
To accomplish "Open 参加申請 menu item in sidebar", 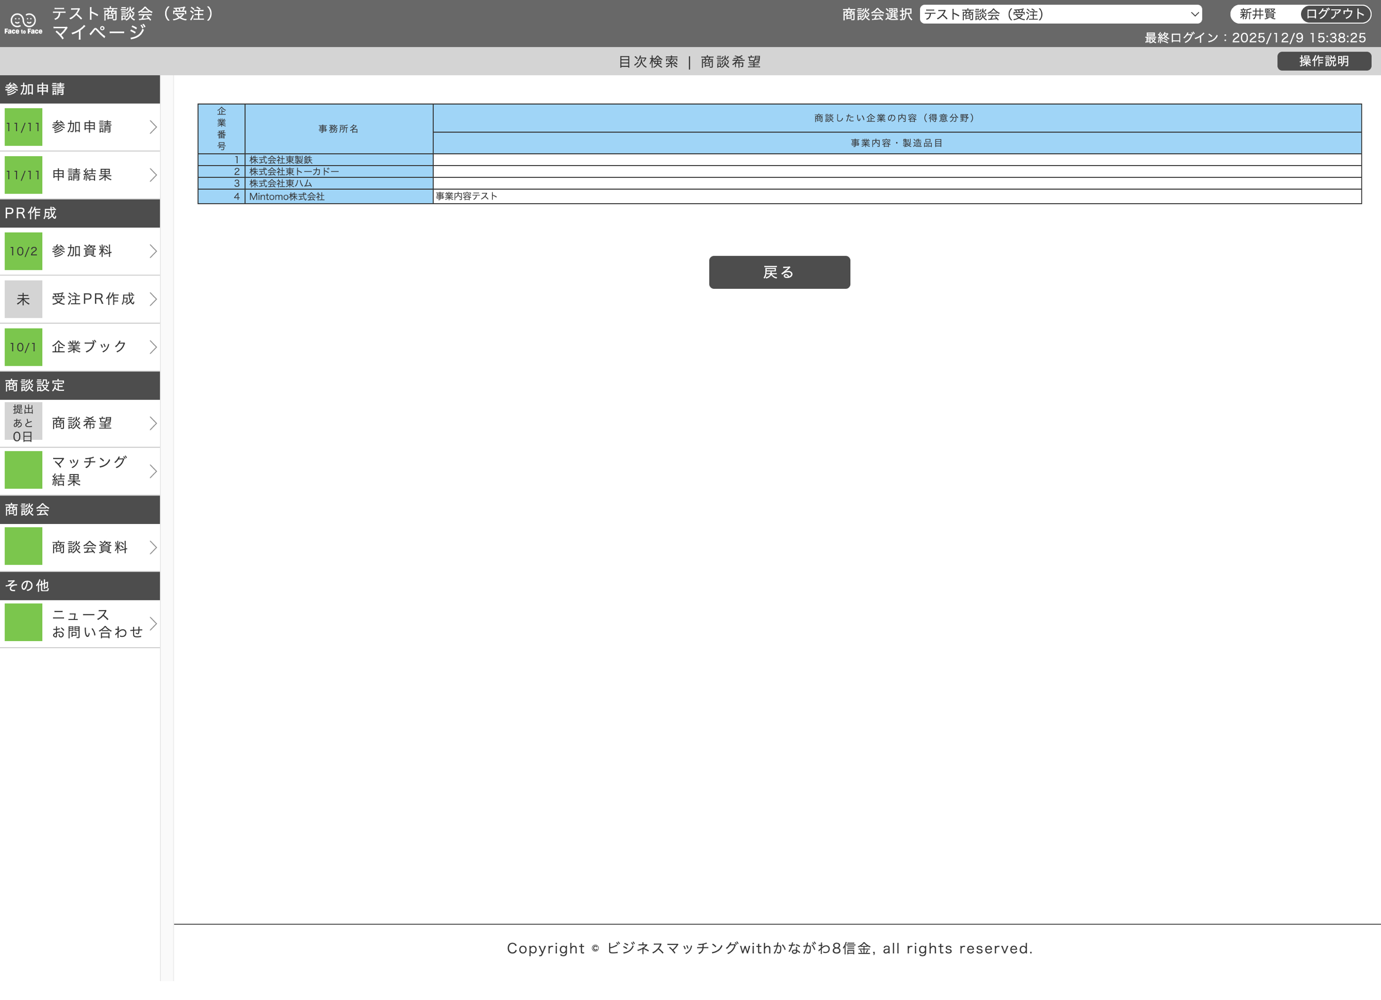I will [x=82, y=127].
